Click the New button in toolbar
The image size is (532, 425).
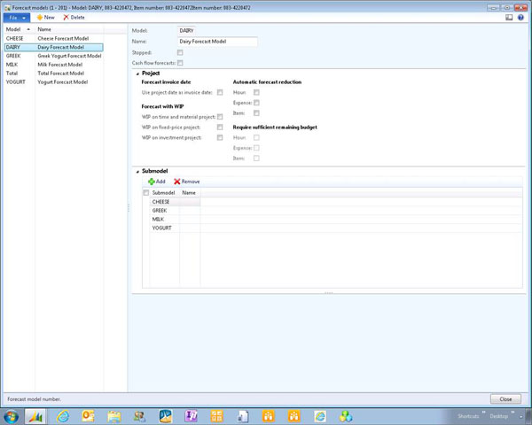(45, 18)
